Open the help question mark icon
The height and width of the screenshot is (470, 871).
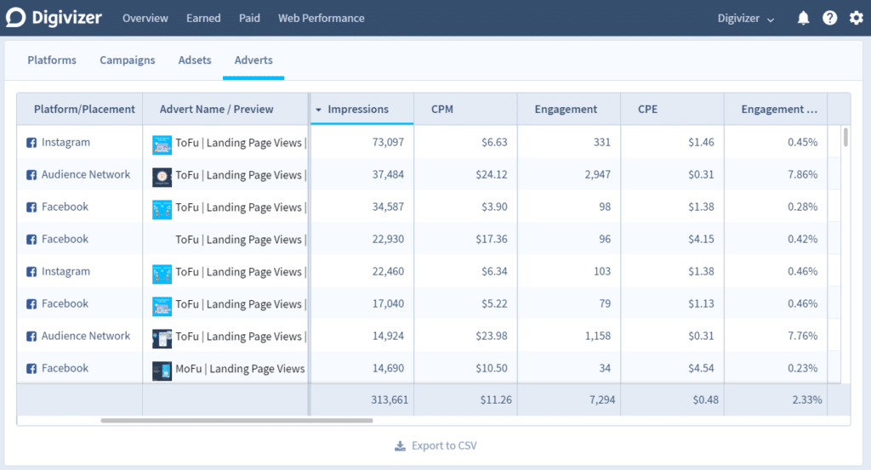[829, 19]
